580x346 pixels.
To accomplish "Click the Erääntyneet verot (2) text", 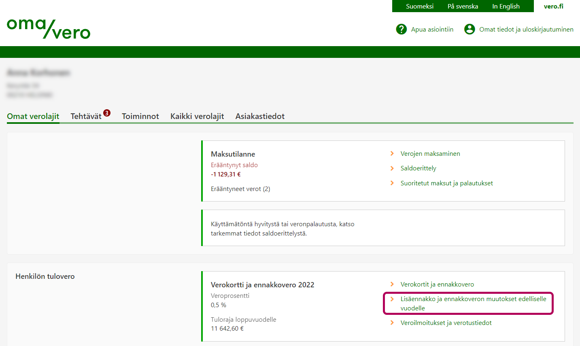I will [240, 189].
